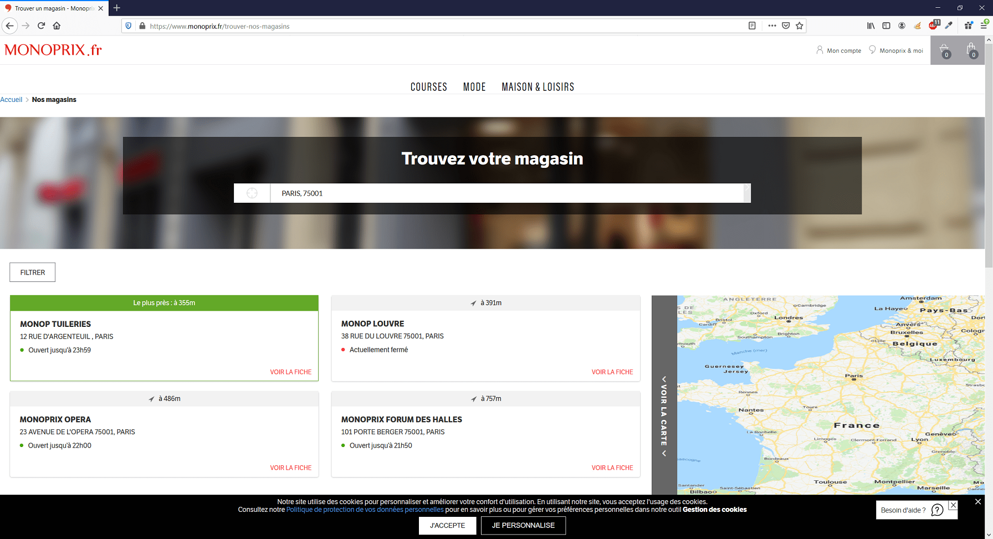Click the store search field with PARIS, 75001
993x539 pixels.
[x=506, y=193]
